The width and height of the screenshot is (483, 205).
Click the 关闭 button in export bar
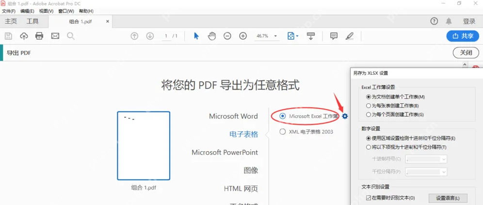pyautogui.click(x=466, y=53)
